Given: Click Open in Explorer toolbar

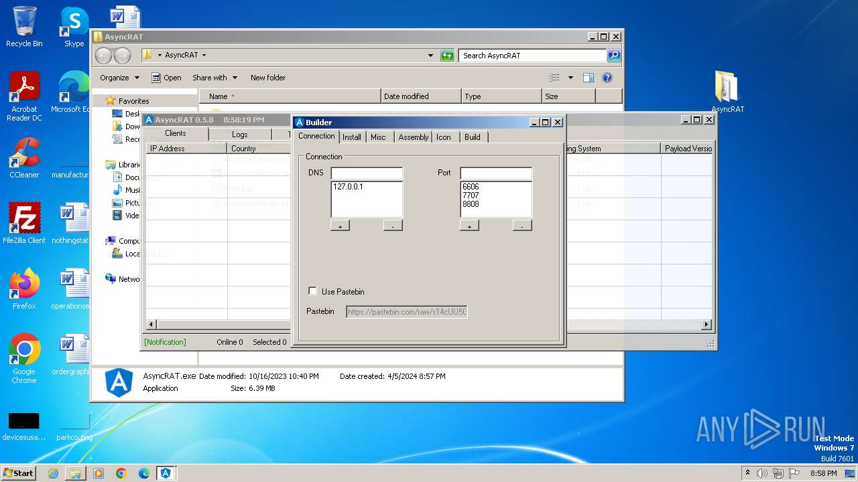Looking at the screenshot, I should coord(166,78).
